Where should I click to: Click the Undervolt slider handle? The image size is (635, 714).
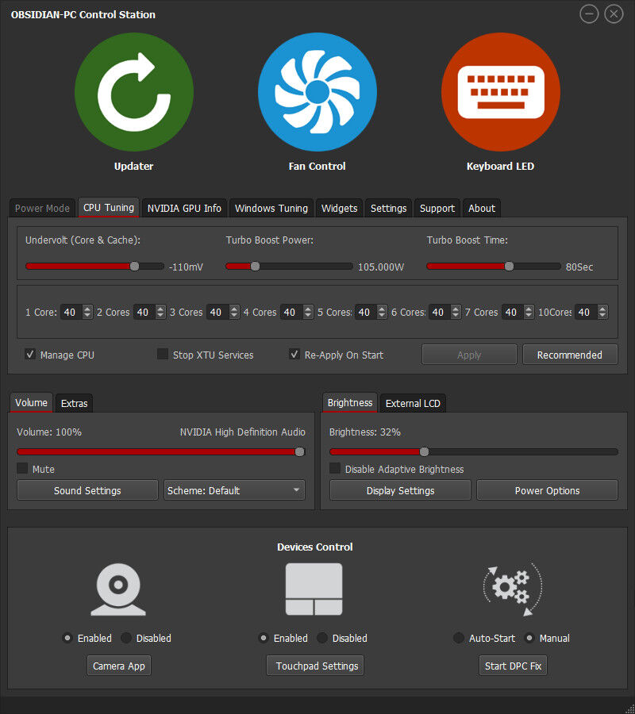click(x=134, y=266)
